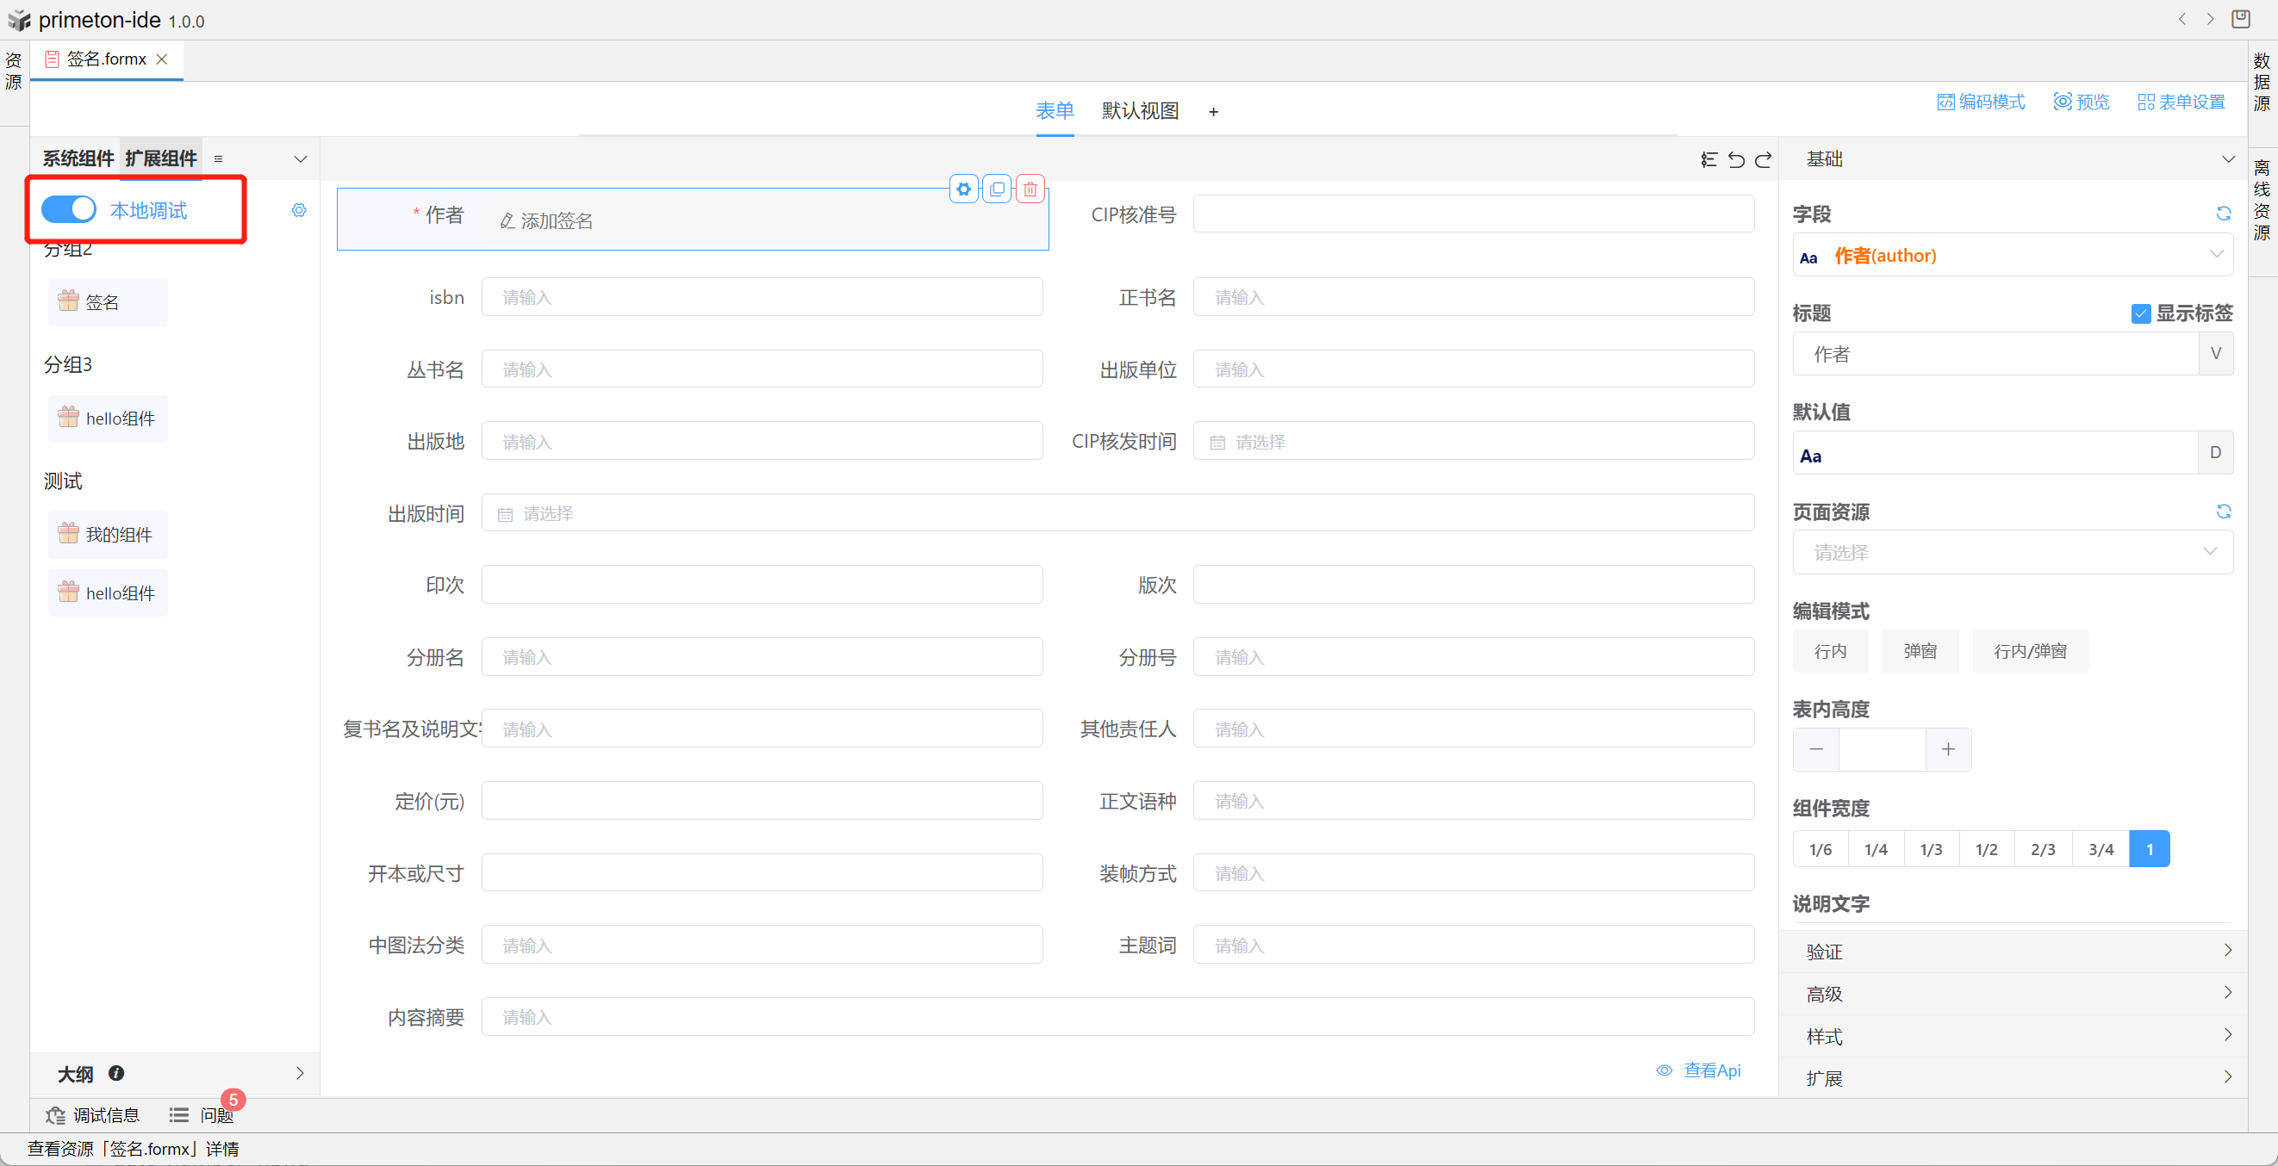Click the isbn input field
This screenshot has height=1166, width=2278.
(762, 298)
